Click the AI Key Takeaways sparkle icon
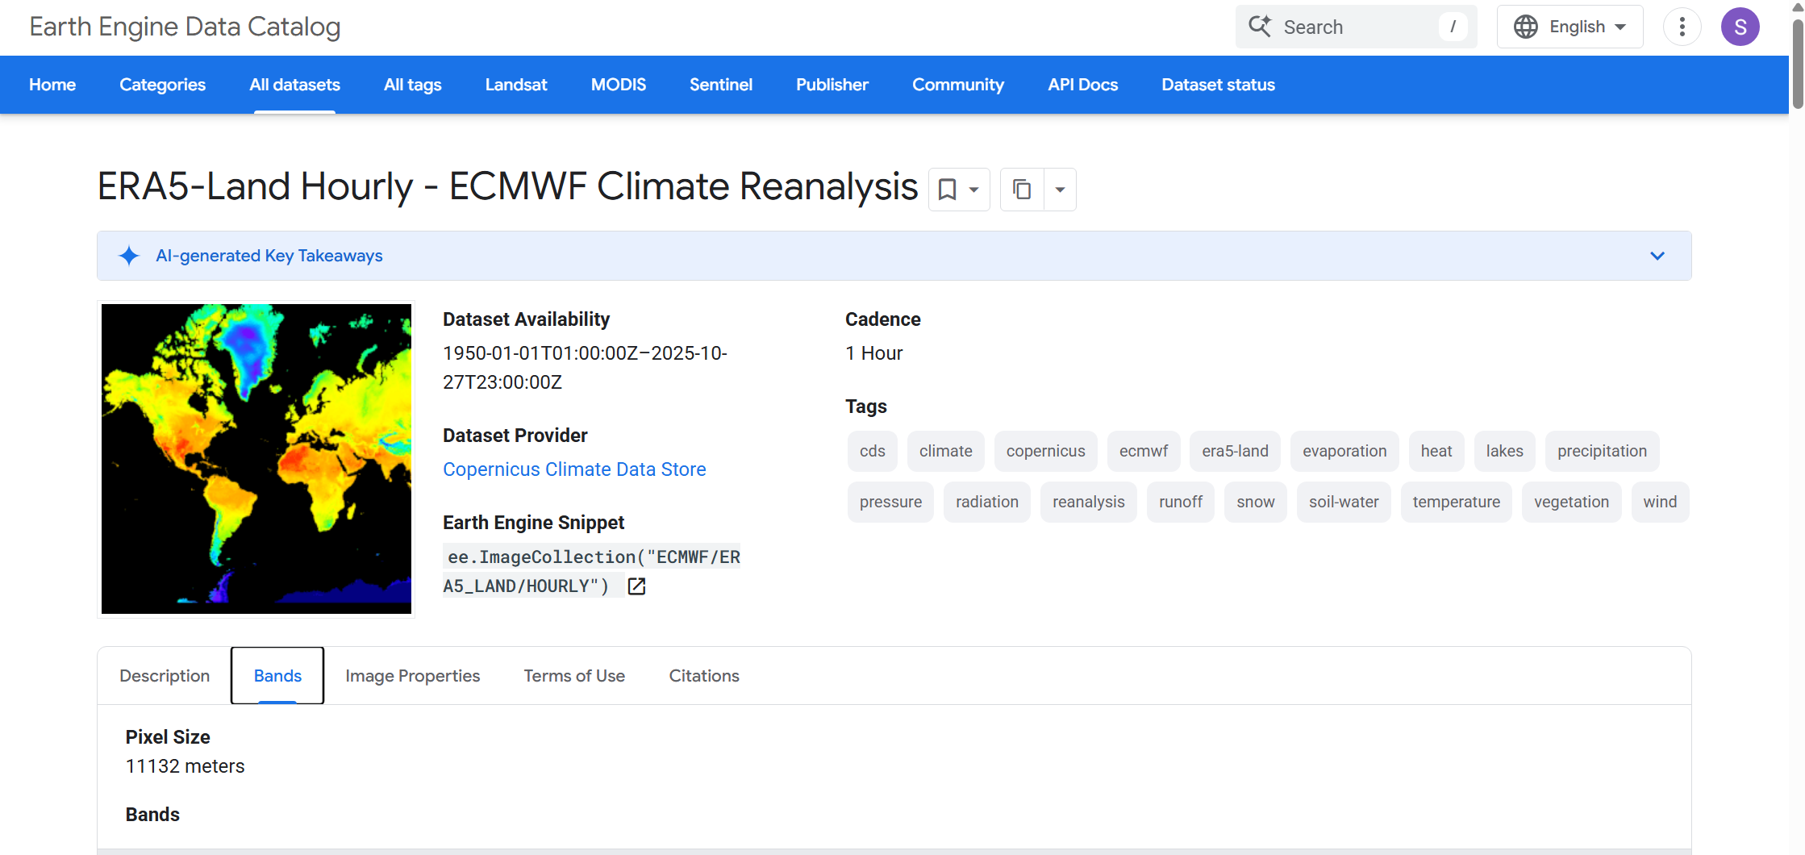 point(129,256)
